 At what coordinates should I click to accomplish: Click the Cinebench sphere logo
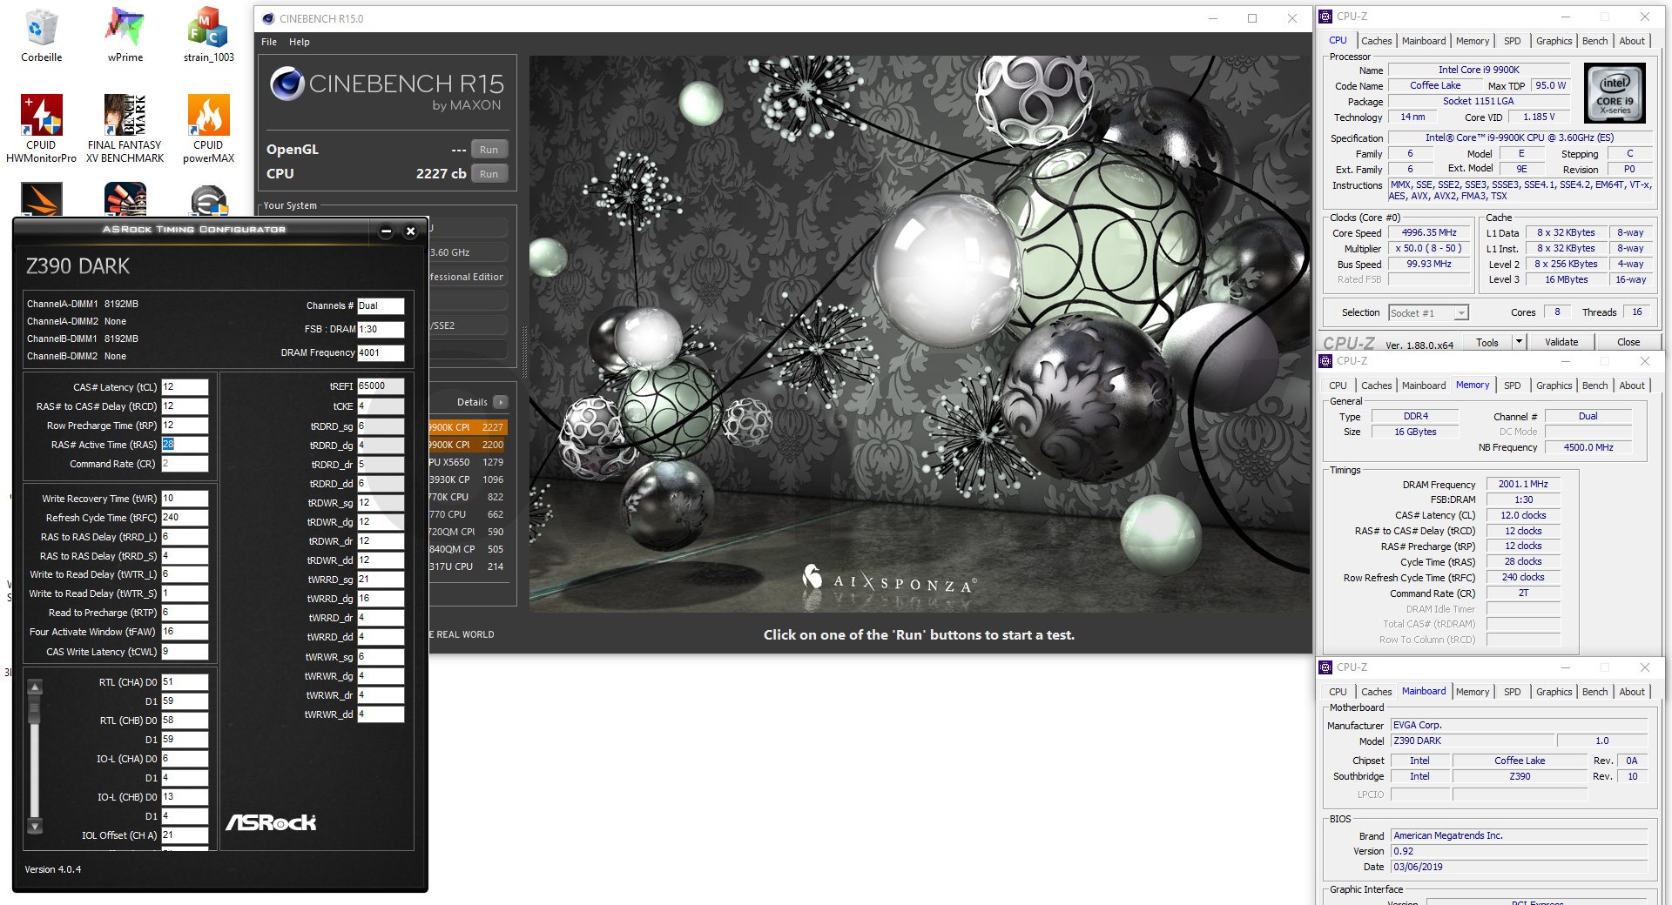pyautogui.click(x=287, y=84)
